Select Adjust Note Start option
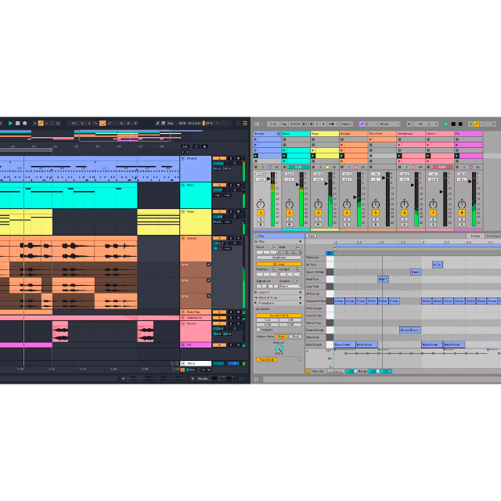Screen dimensions: 501x501 click(x=282, y=337)
